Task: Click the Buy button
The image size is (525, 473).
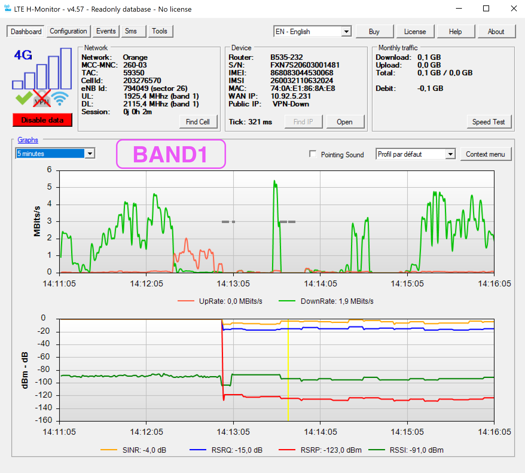Action: tap(374, 31)
